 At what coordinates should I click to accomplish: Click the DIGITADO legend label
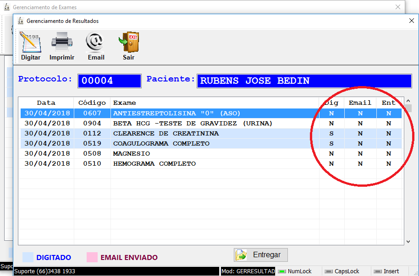pyautogui.click(x=54, y=258)
